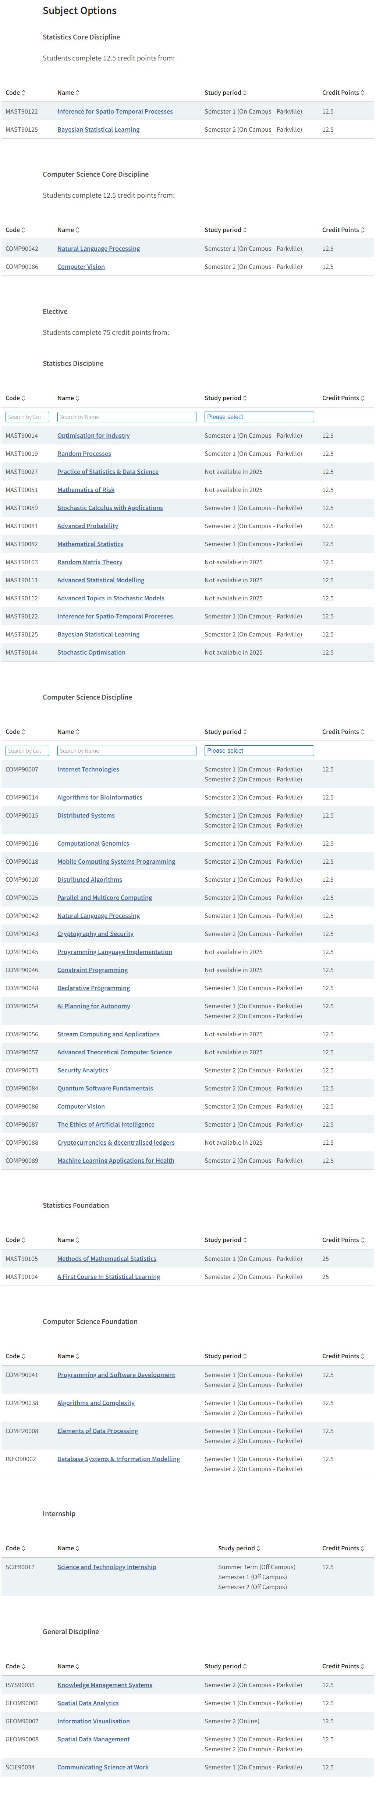The height and width of the screenshot is (1800, 376).
Task: Click Study period sort icon in General Discipline table
Action: (245, 1667)
